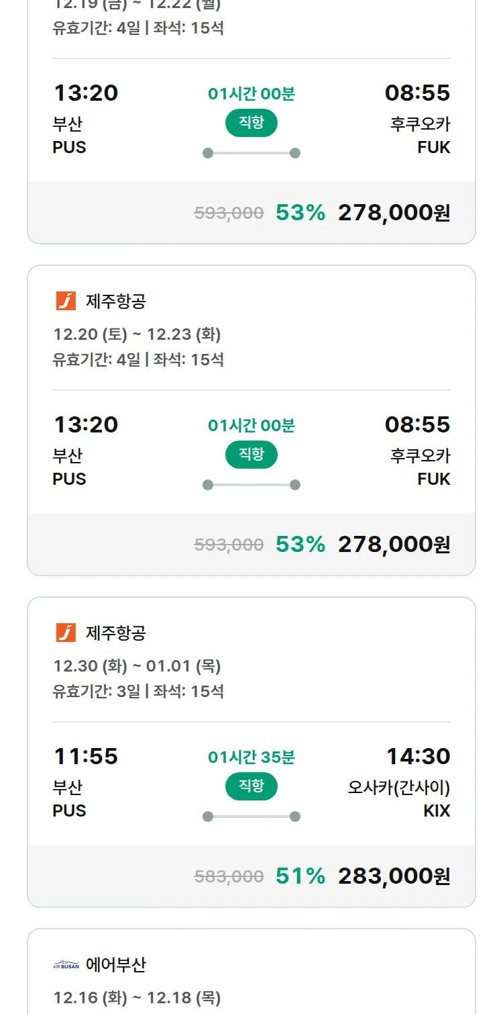Click the Air Busan airline logo
This screenshot has height=1014, width=503.
tap(66, 965)
